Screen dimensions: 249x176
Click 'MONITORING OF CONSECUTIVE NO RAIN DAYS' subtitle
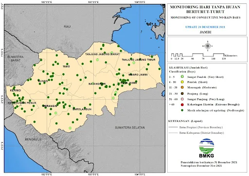[x=205, y=18]
